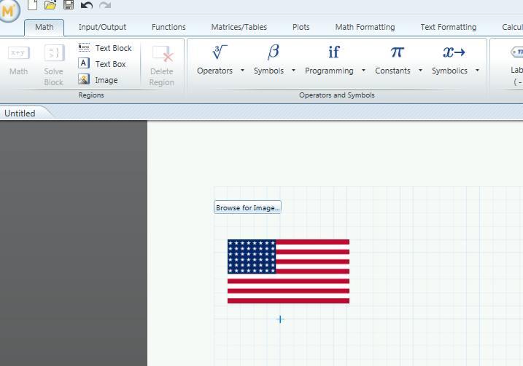This screenshot has height=366, width=523.
Task: Save the worksheet with the floppy disk icon
Action: point(69,4)
